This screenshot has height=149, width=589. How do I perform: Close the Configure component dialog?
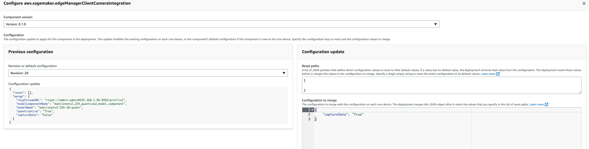(x=584, y=3)
